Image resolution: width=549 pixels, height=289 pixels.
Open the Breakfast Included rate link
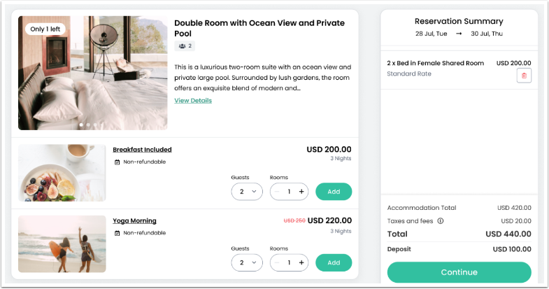point(142,150)
